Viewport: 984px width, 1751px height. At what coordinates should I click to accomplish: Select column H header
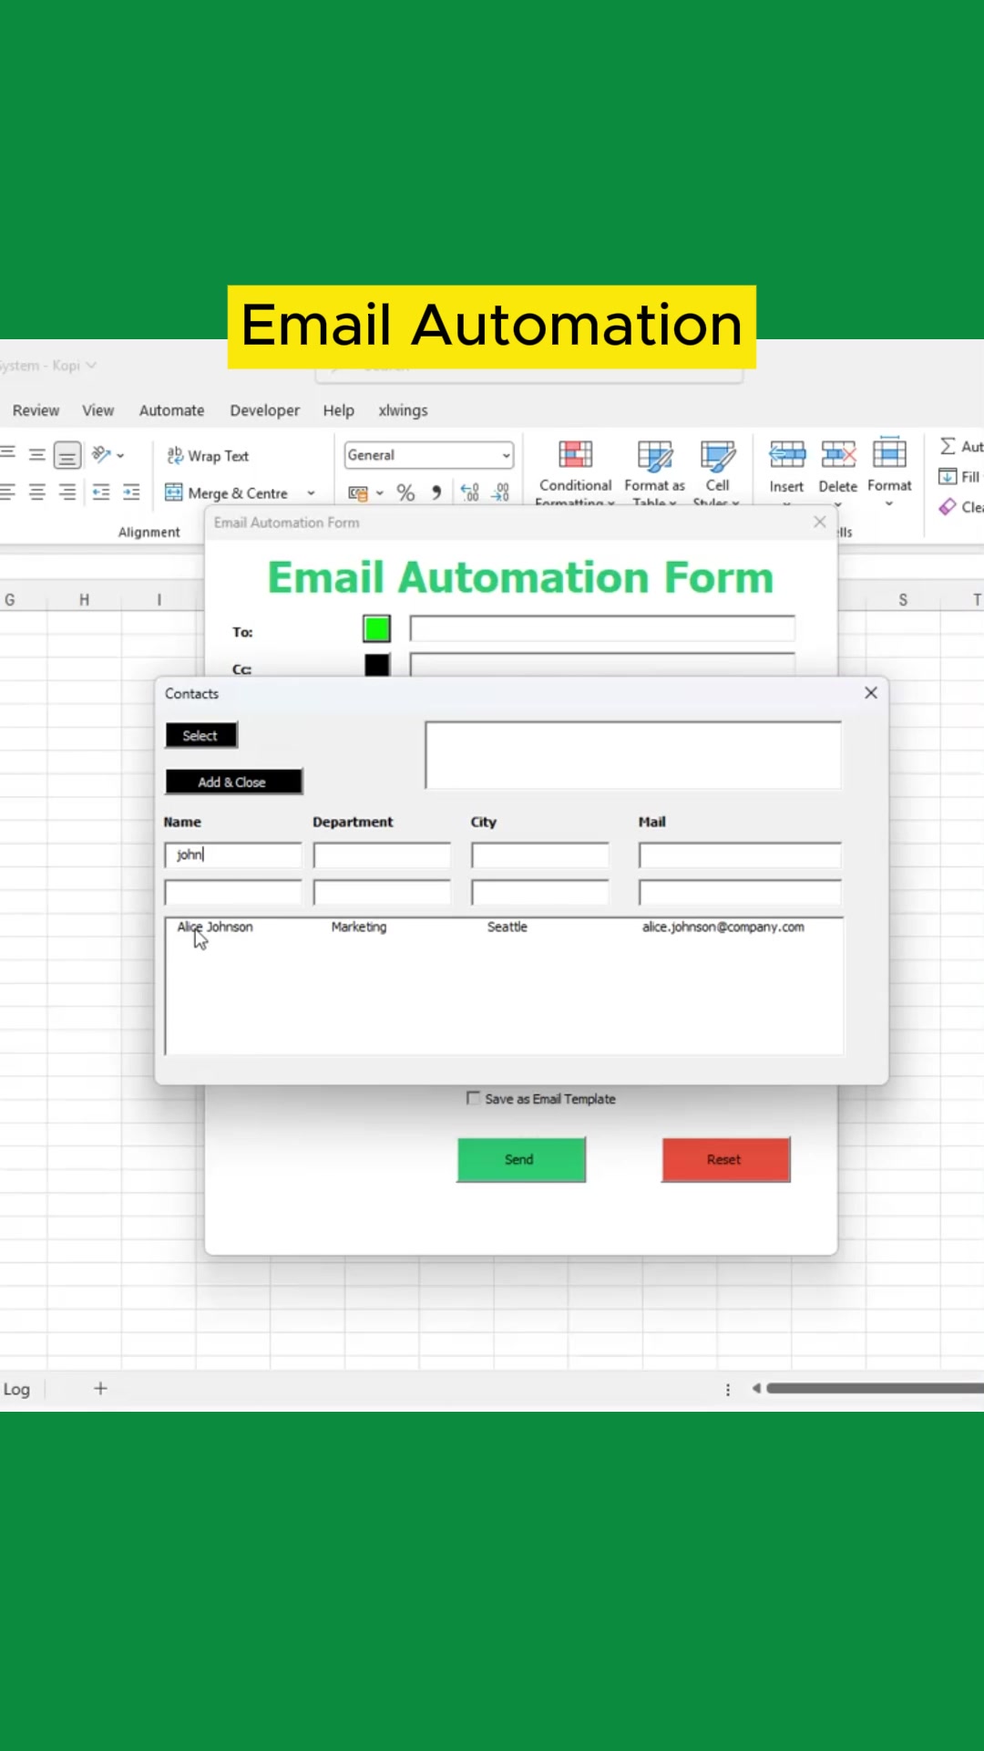point(84,599)
